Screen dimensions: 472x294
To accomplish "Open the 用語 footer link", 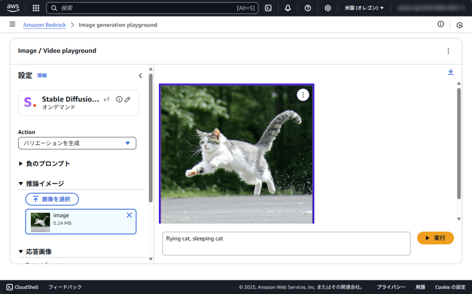I will click(420, 287).
